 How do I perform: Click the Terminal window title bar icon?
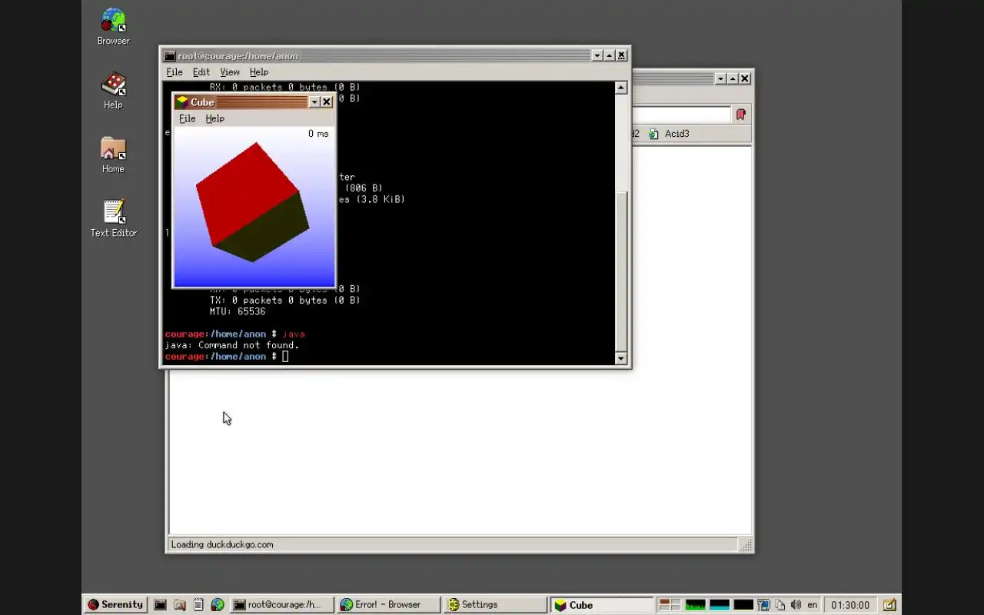[x=169, y=55]
